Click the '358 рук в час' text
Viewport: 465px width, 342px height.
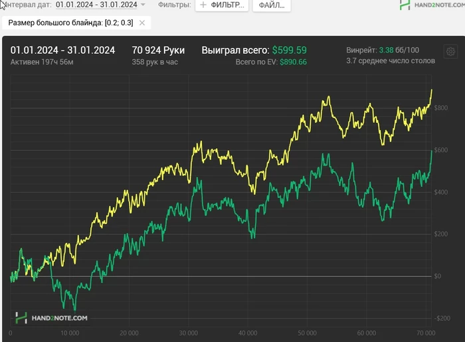(155, 62)
